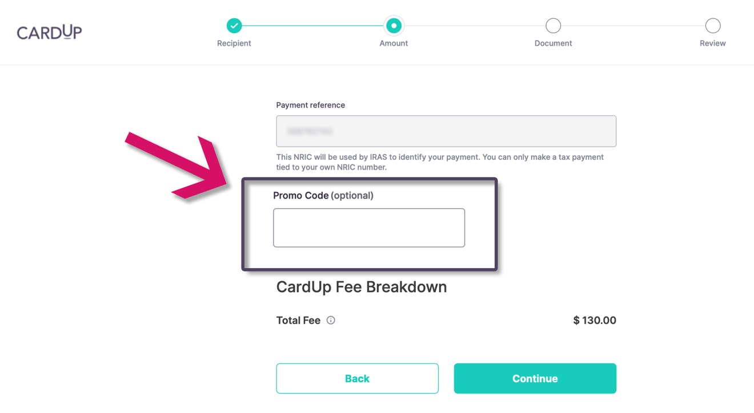Viewport: 754px width, 413px height.
Task: Click the CardUp Fee Breakdown heading
Action: click(x=362, y=287)
